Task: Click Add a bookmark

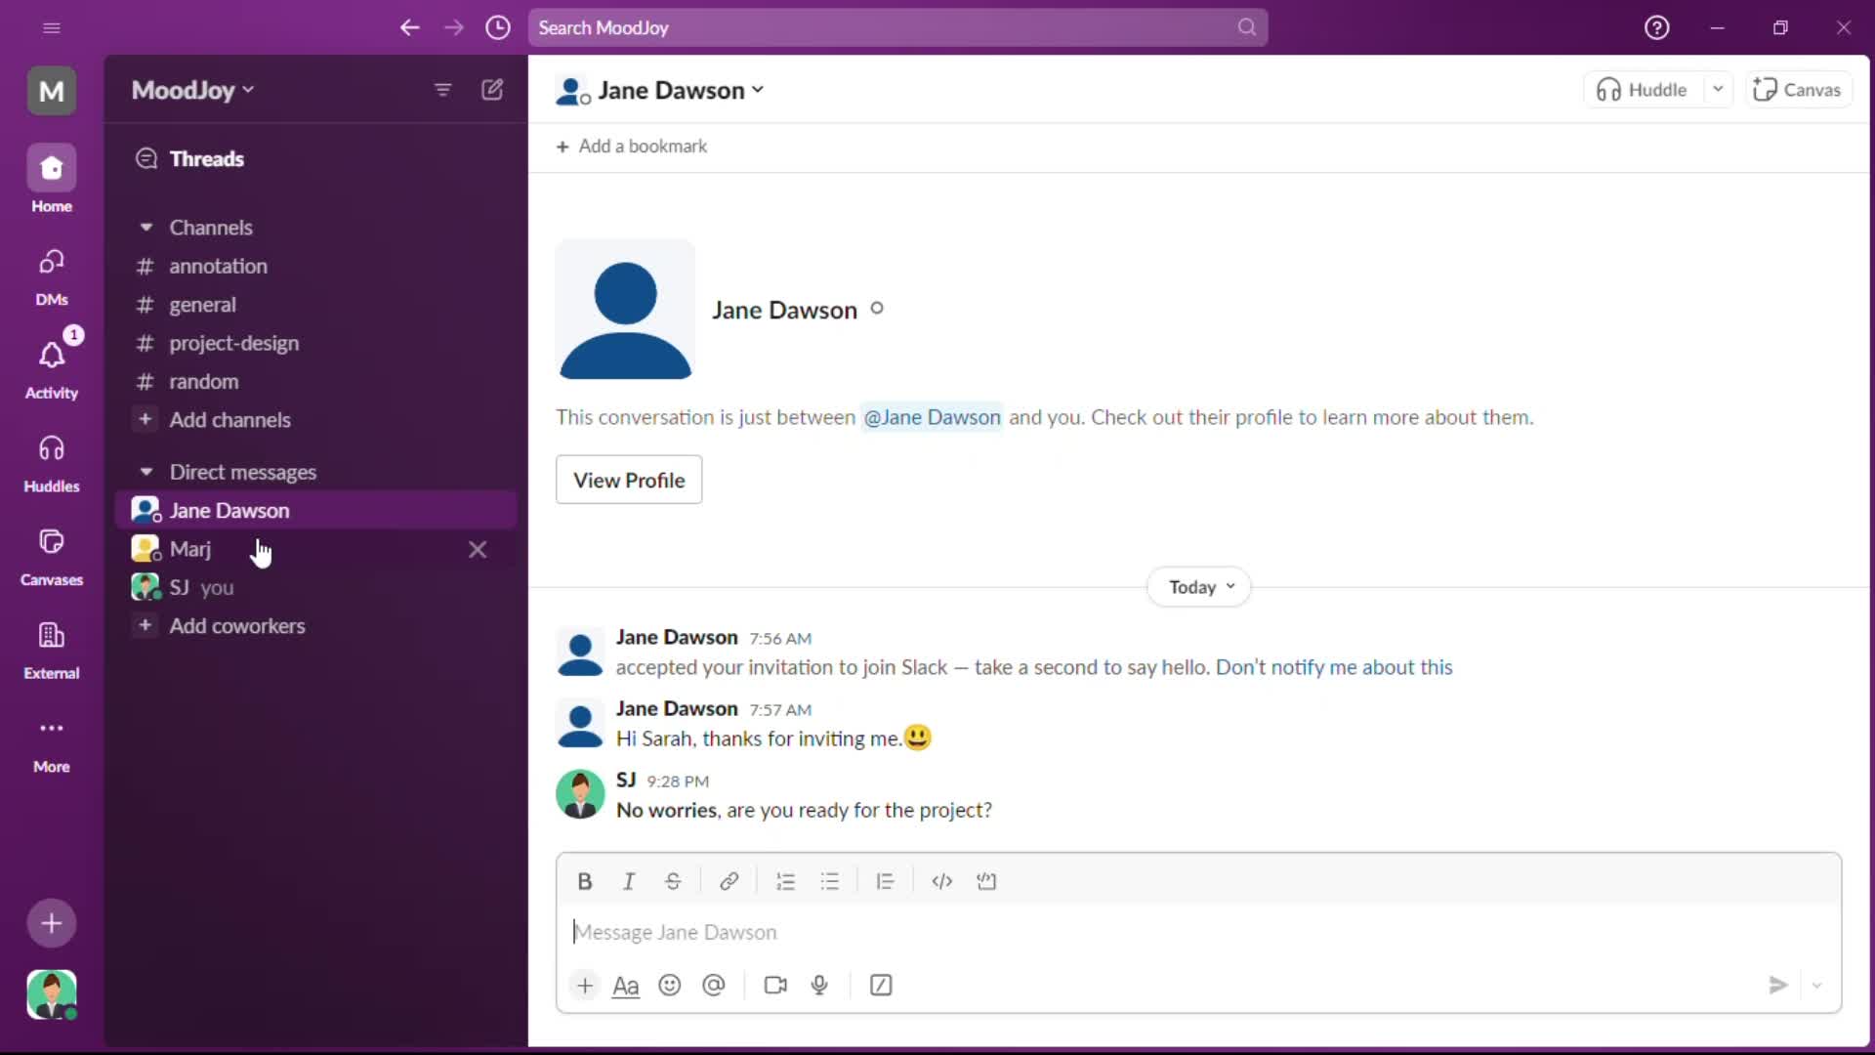Action: [632, 146]
